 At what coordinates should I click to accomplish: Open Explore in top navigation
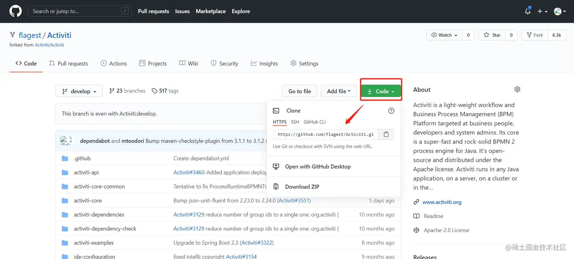click(241, 11)
